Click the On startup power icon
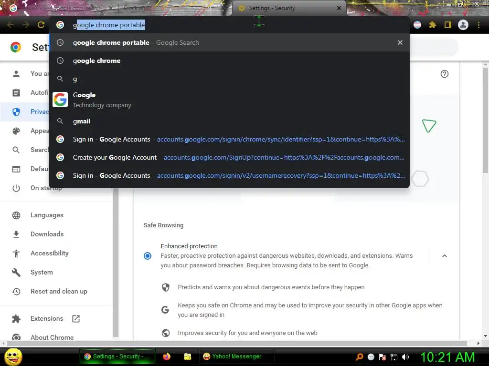This screenshot has height=366, width=489. pyautogui.click(x=16, y=188)
